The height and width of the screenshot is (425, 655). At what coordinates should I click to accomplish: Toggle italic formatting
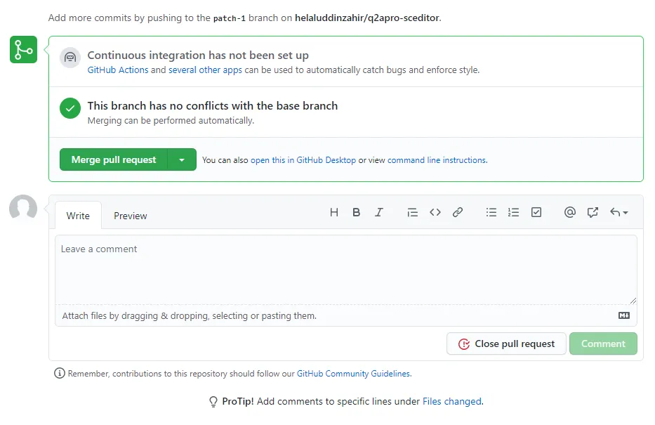(x=379, y=212)
